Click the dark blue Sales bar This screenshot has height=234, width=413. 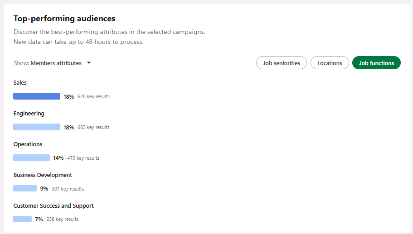coord(37,96)
